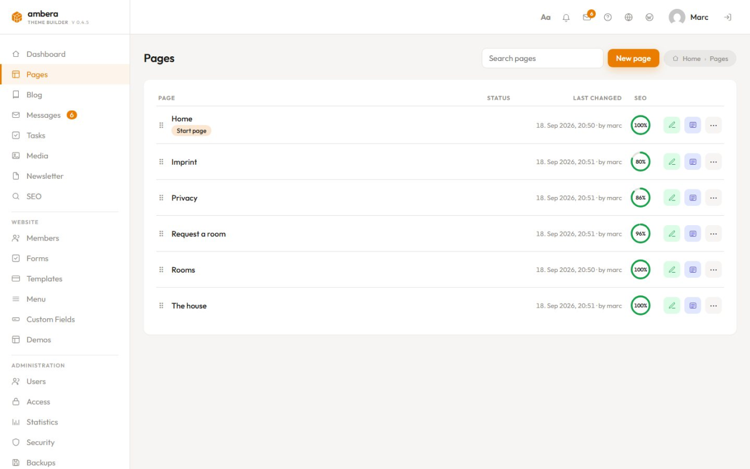Click the Start page badge under Home

(x=192, y=131)
